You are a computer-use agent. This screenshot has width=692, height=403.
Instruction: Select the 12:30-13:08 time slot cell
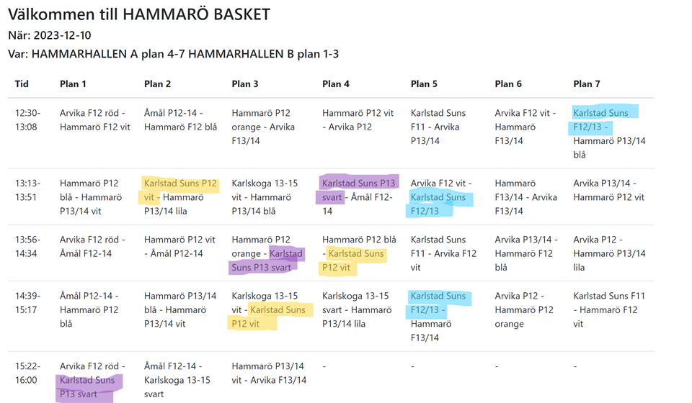[x=29, y=119]
